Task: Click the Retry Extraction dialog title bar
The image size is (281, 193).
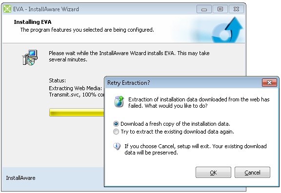Action: tap(183, 83)
